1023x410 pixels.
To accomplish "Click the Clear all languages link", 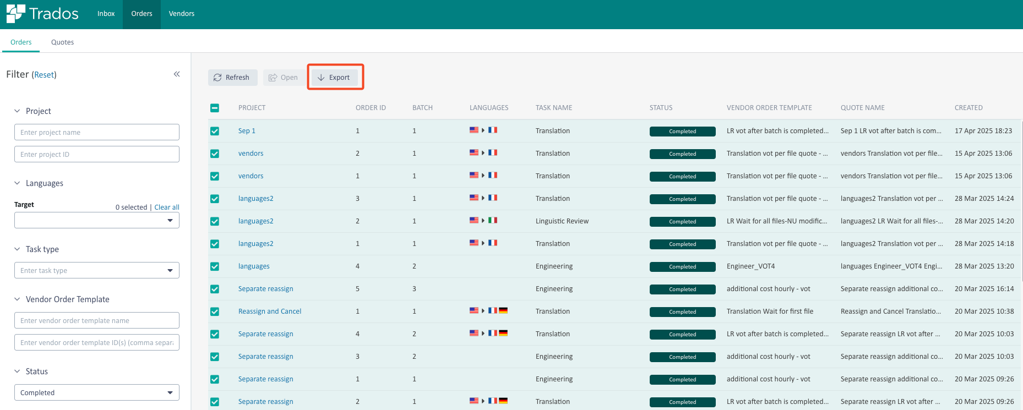I will click(167, 207).
